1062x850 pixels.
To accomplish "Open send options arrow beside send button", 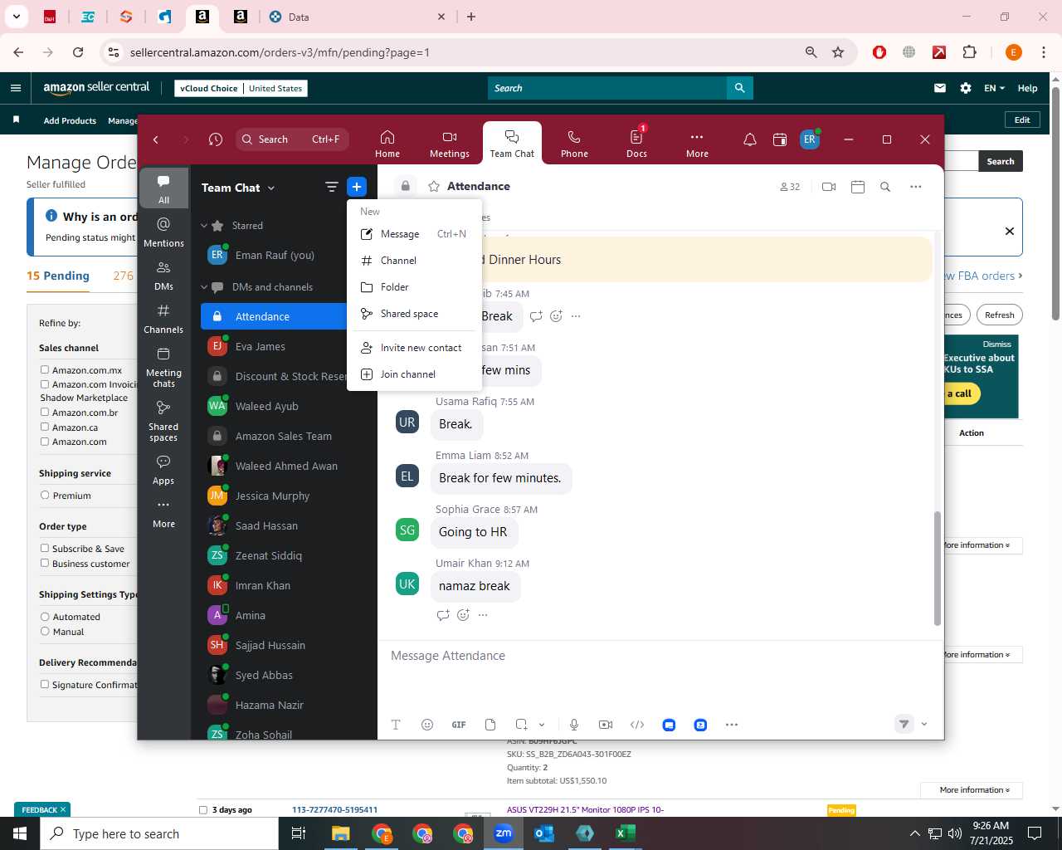I will click(x=924, y=725).
